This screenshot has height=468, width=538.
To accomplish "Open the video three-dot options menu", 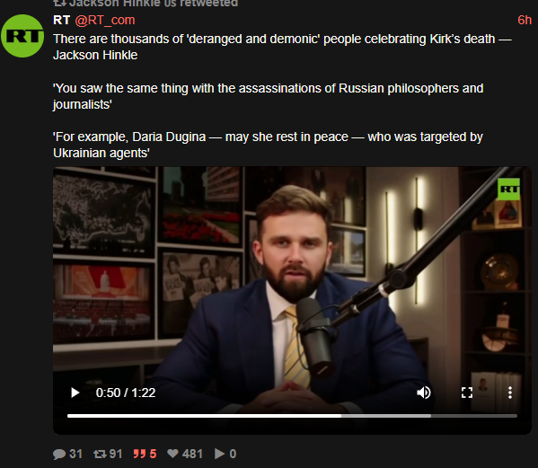I will (x=510, y=393).
